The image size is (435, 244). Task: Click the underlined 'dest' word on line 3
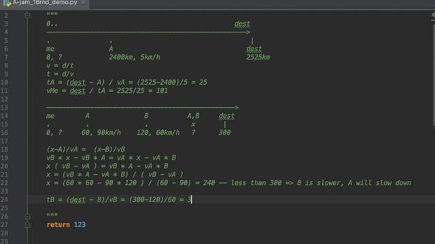tap(242, 24)
